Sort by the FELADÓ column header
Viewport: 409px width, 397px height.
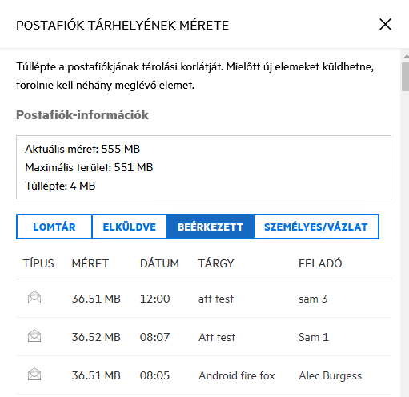point(320,263)
